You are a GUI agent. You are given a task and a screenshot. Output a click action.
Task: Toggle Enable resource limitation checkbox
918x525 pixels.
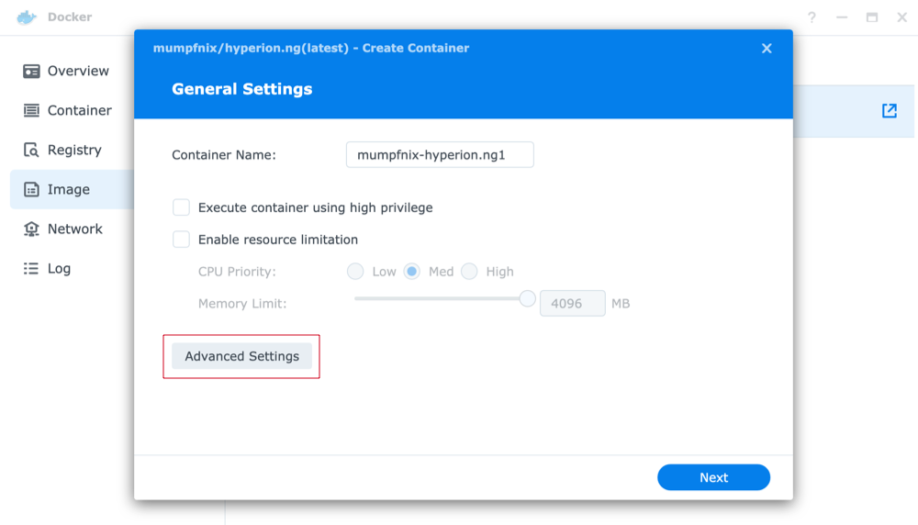(181, 240)
